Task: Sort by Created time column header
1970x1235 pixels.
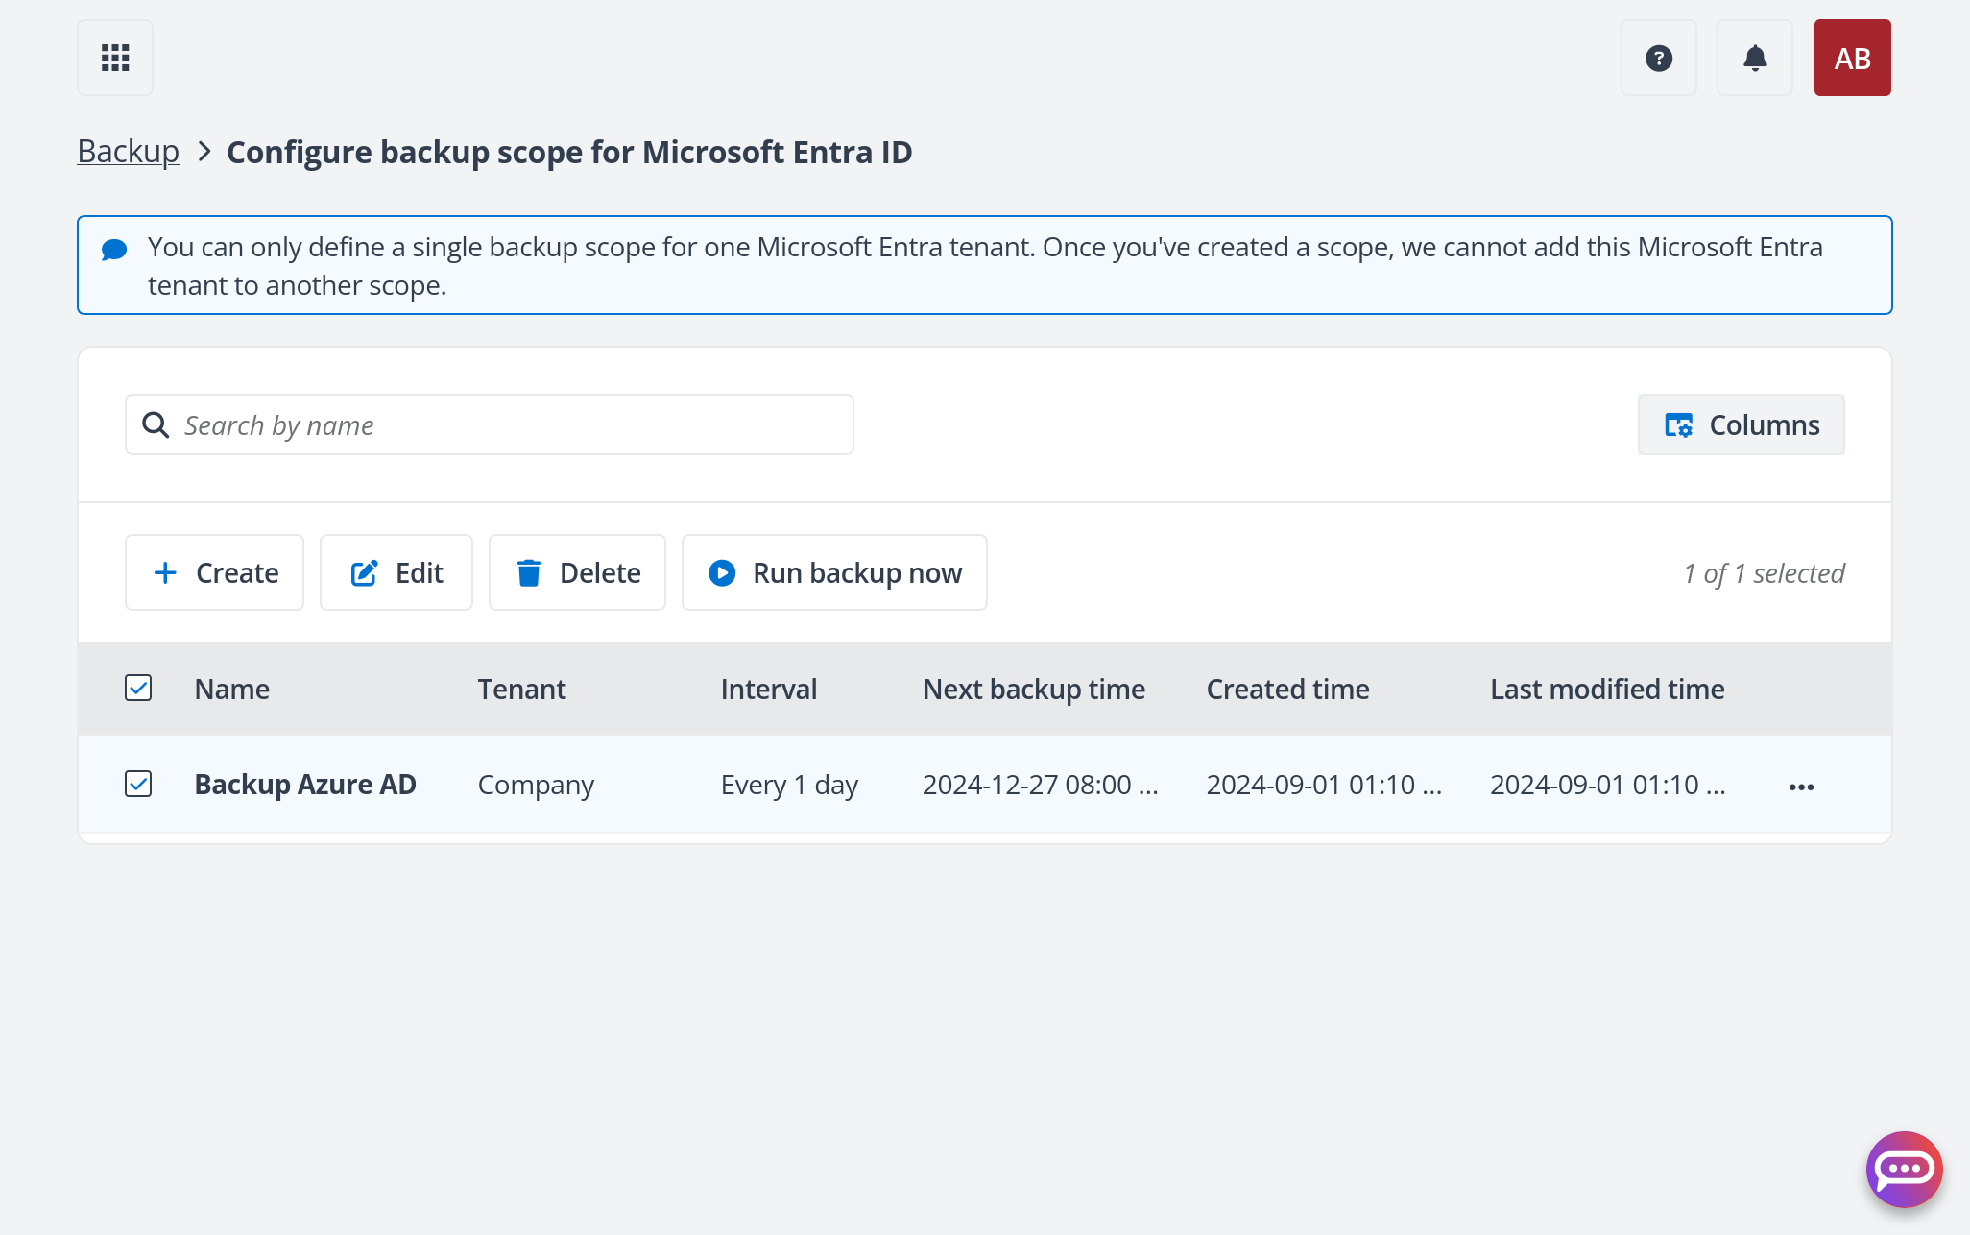Action: pos(1287,689)
